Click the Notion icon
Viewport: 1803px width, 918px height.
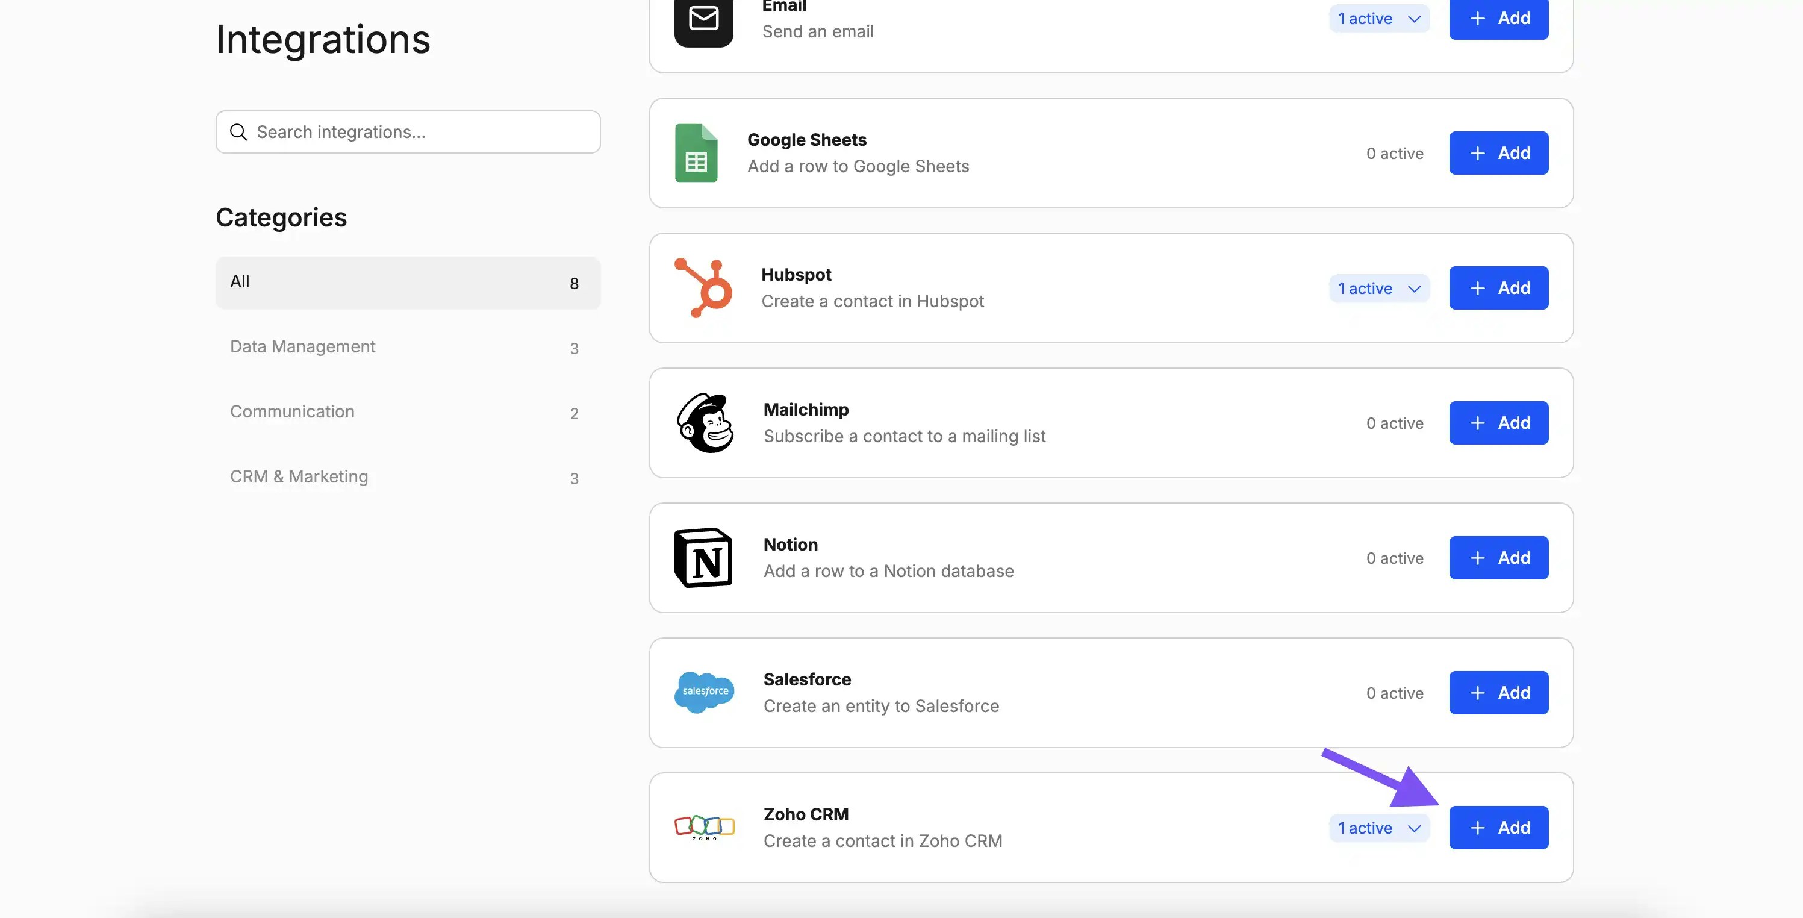pos(703,557)
